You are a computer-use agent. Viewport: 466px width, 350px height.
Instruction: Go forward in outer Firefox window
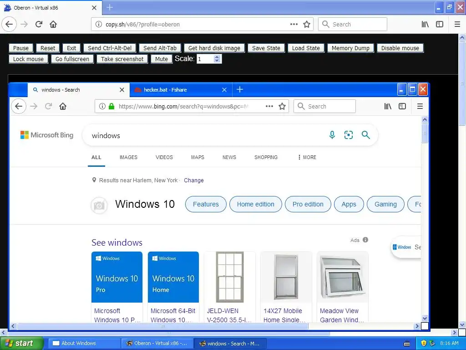[x=24, y=24]
